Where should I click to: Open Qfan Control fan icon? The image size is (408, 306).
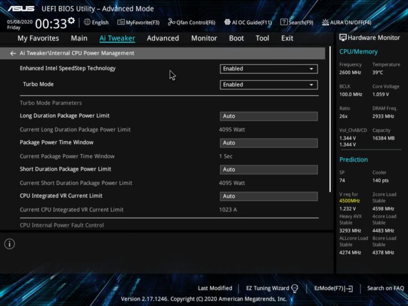tap(171, 22)
